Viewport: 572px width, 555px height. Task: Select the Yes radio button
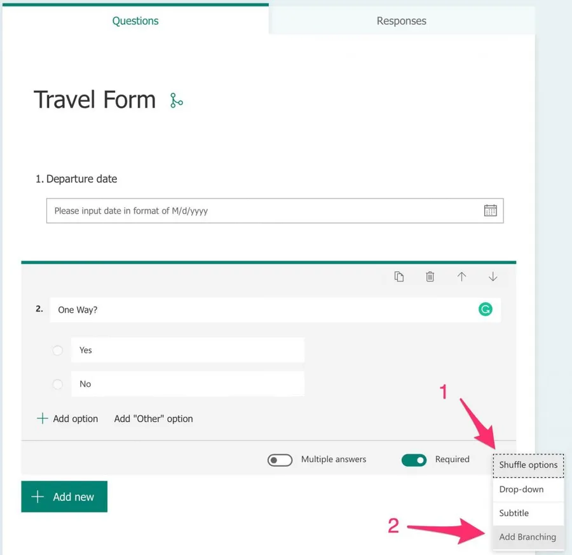tap(58, 350)
